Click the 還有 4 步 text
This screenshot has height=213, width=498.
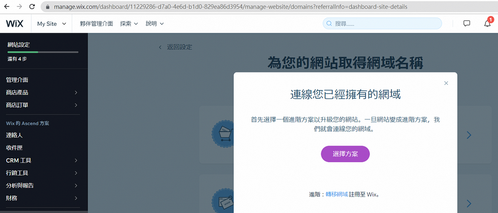pyautogui.click(x=17, y=59)
